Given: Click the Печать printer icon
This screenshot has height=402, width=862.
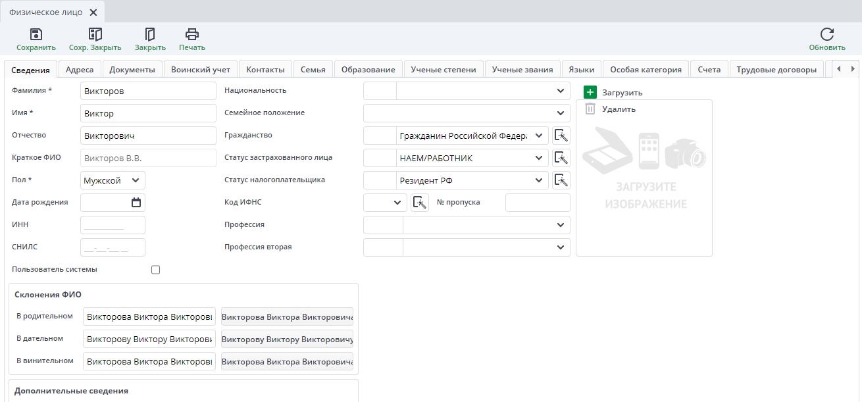Looking at the screenshot, I should [x=191, y=35].
